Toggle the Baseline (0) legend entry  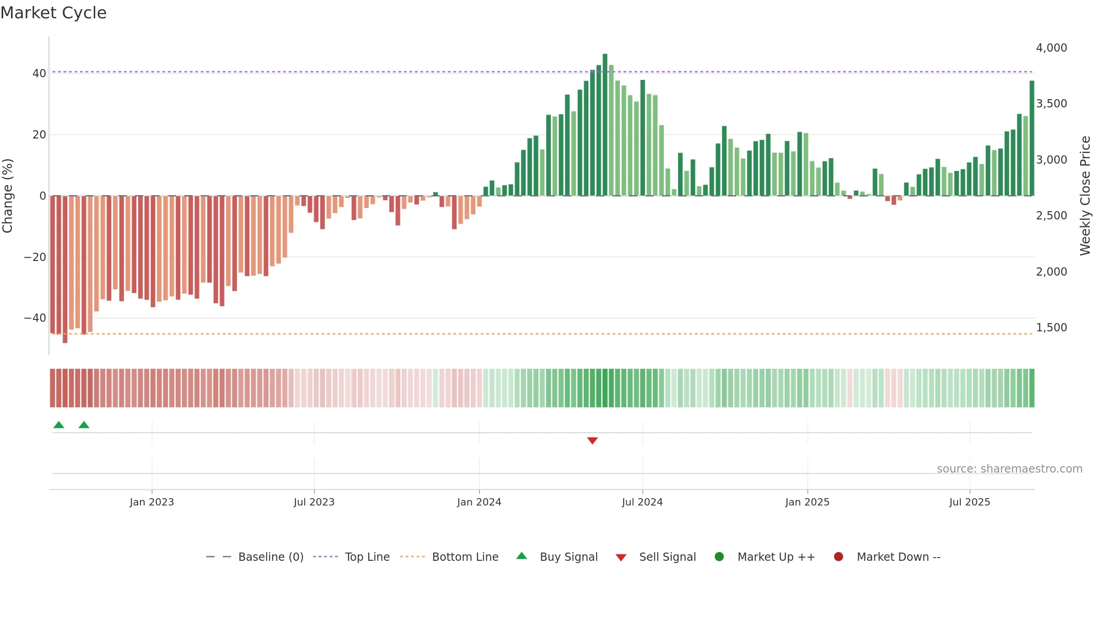[x=255, y=557]
